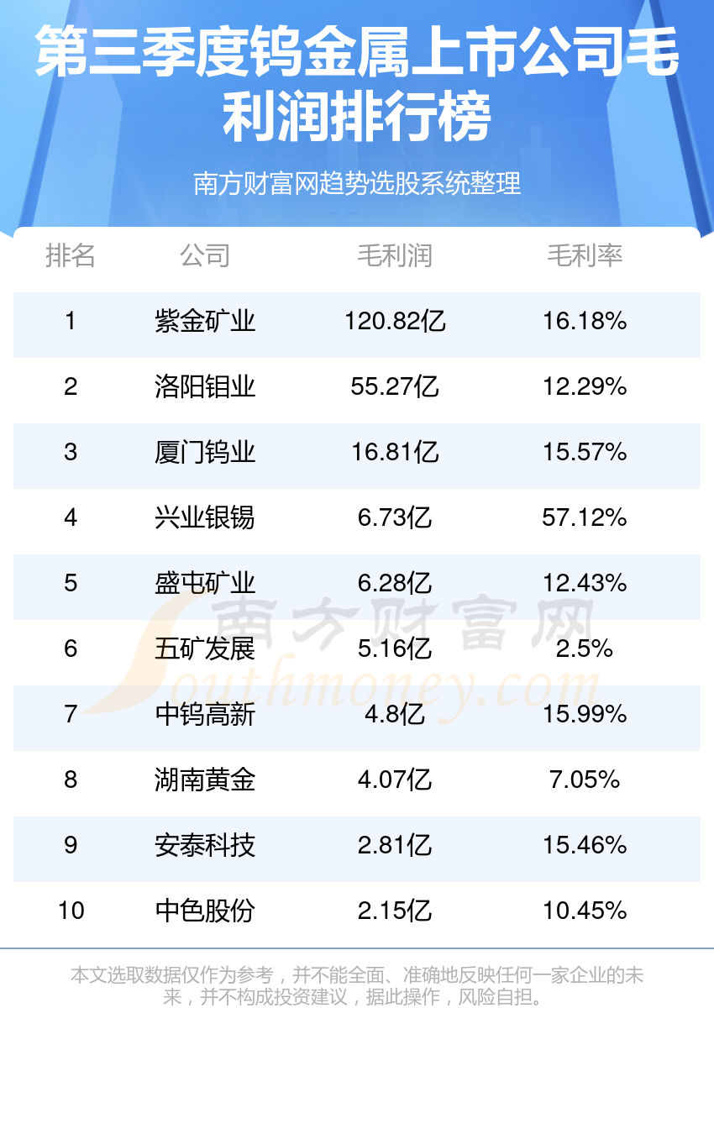Viewport: 714px width, 1134px height.
Task: Click the 公司 column header
Action: click(205, 255)
